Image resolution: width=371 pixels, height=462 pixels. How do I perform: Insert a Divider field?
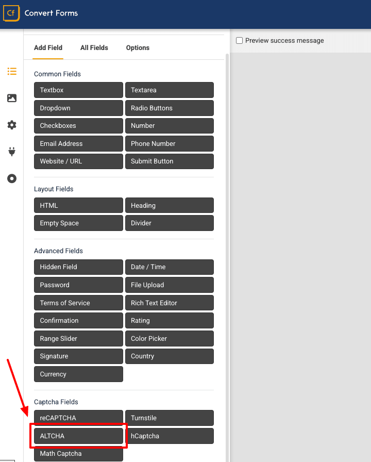170,223
